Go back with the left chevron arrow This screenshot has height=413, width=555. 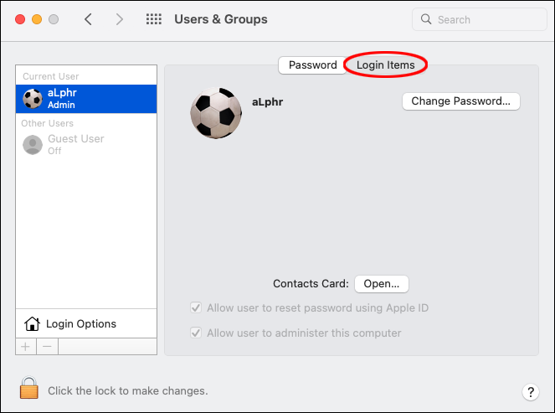click(x=89, y=19)
